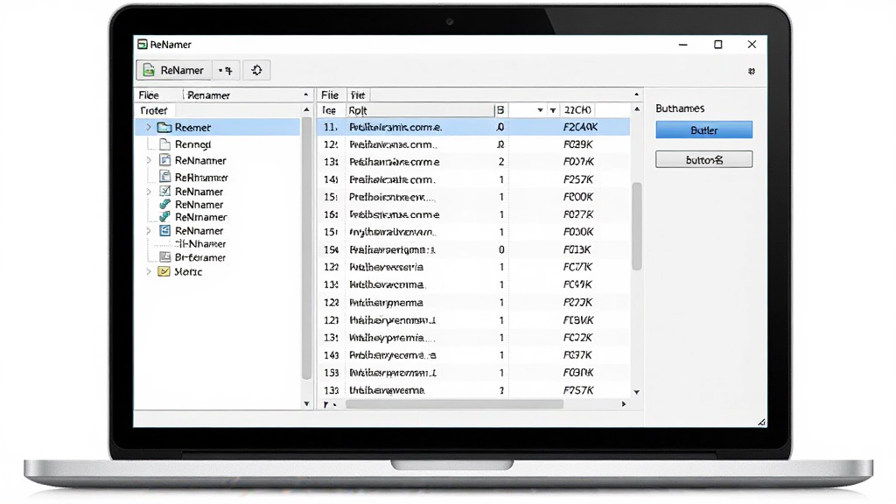Click the right arrow of the horizontal scrollbar
This screenshot has height=504, width=896.
623,404
